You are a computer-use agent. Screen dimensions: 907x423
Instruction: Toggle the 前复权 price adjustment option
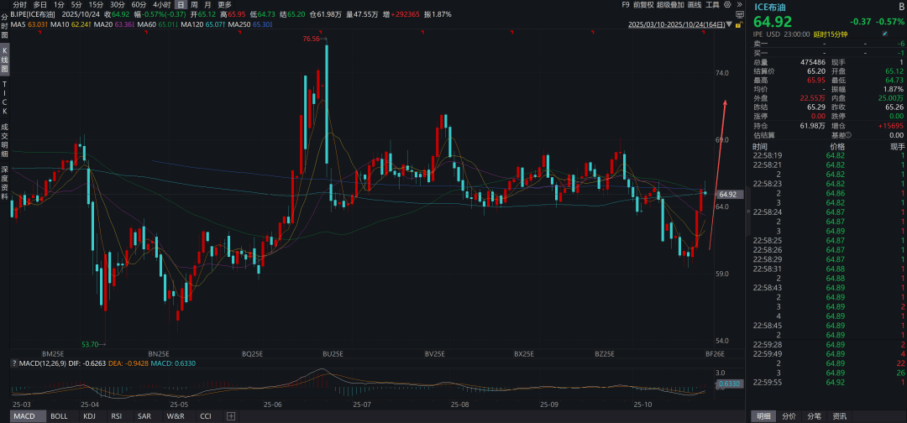point(645,4)
